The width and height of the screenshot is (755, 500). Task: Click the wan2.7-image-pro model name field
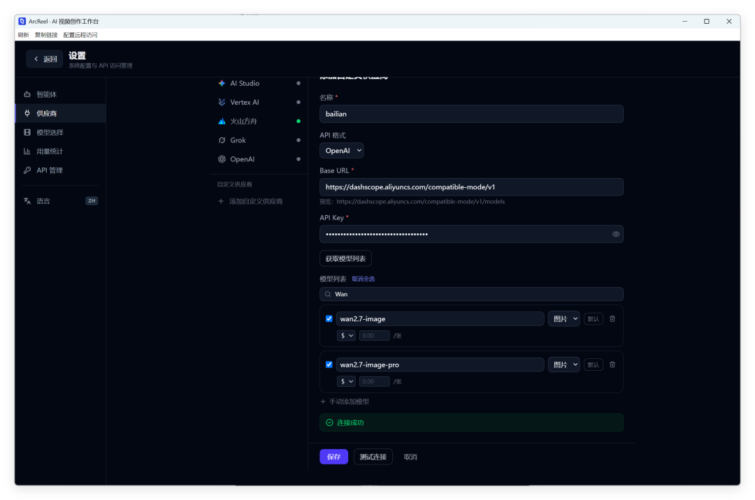(x=440, y=365)
